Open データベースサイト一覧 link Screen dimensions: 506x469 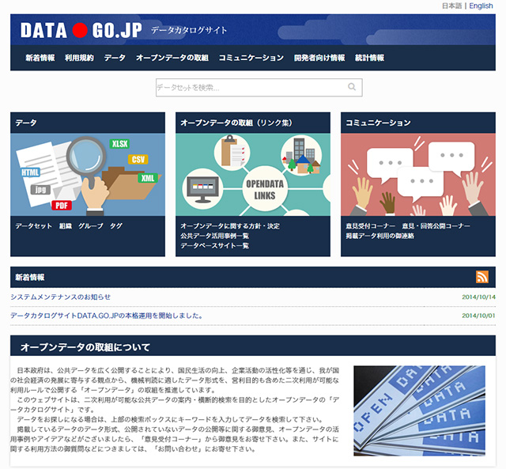(214, 246)
